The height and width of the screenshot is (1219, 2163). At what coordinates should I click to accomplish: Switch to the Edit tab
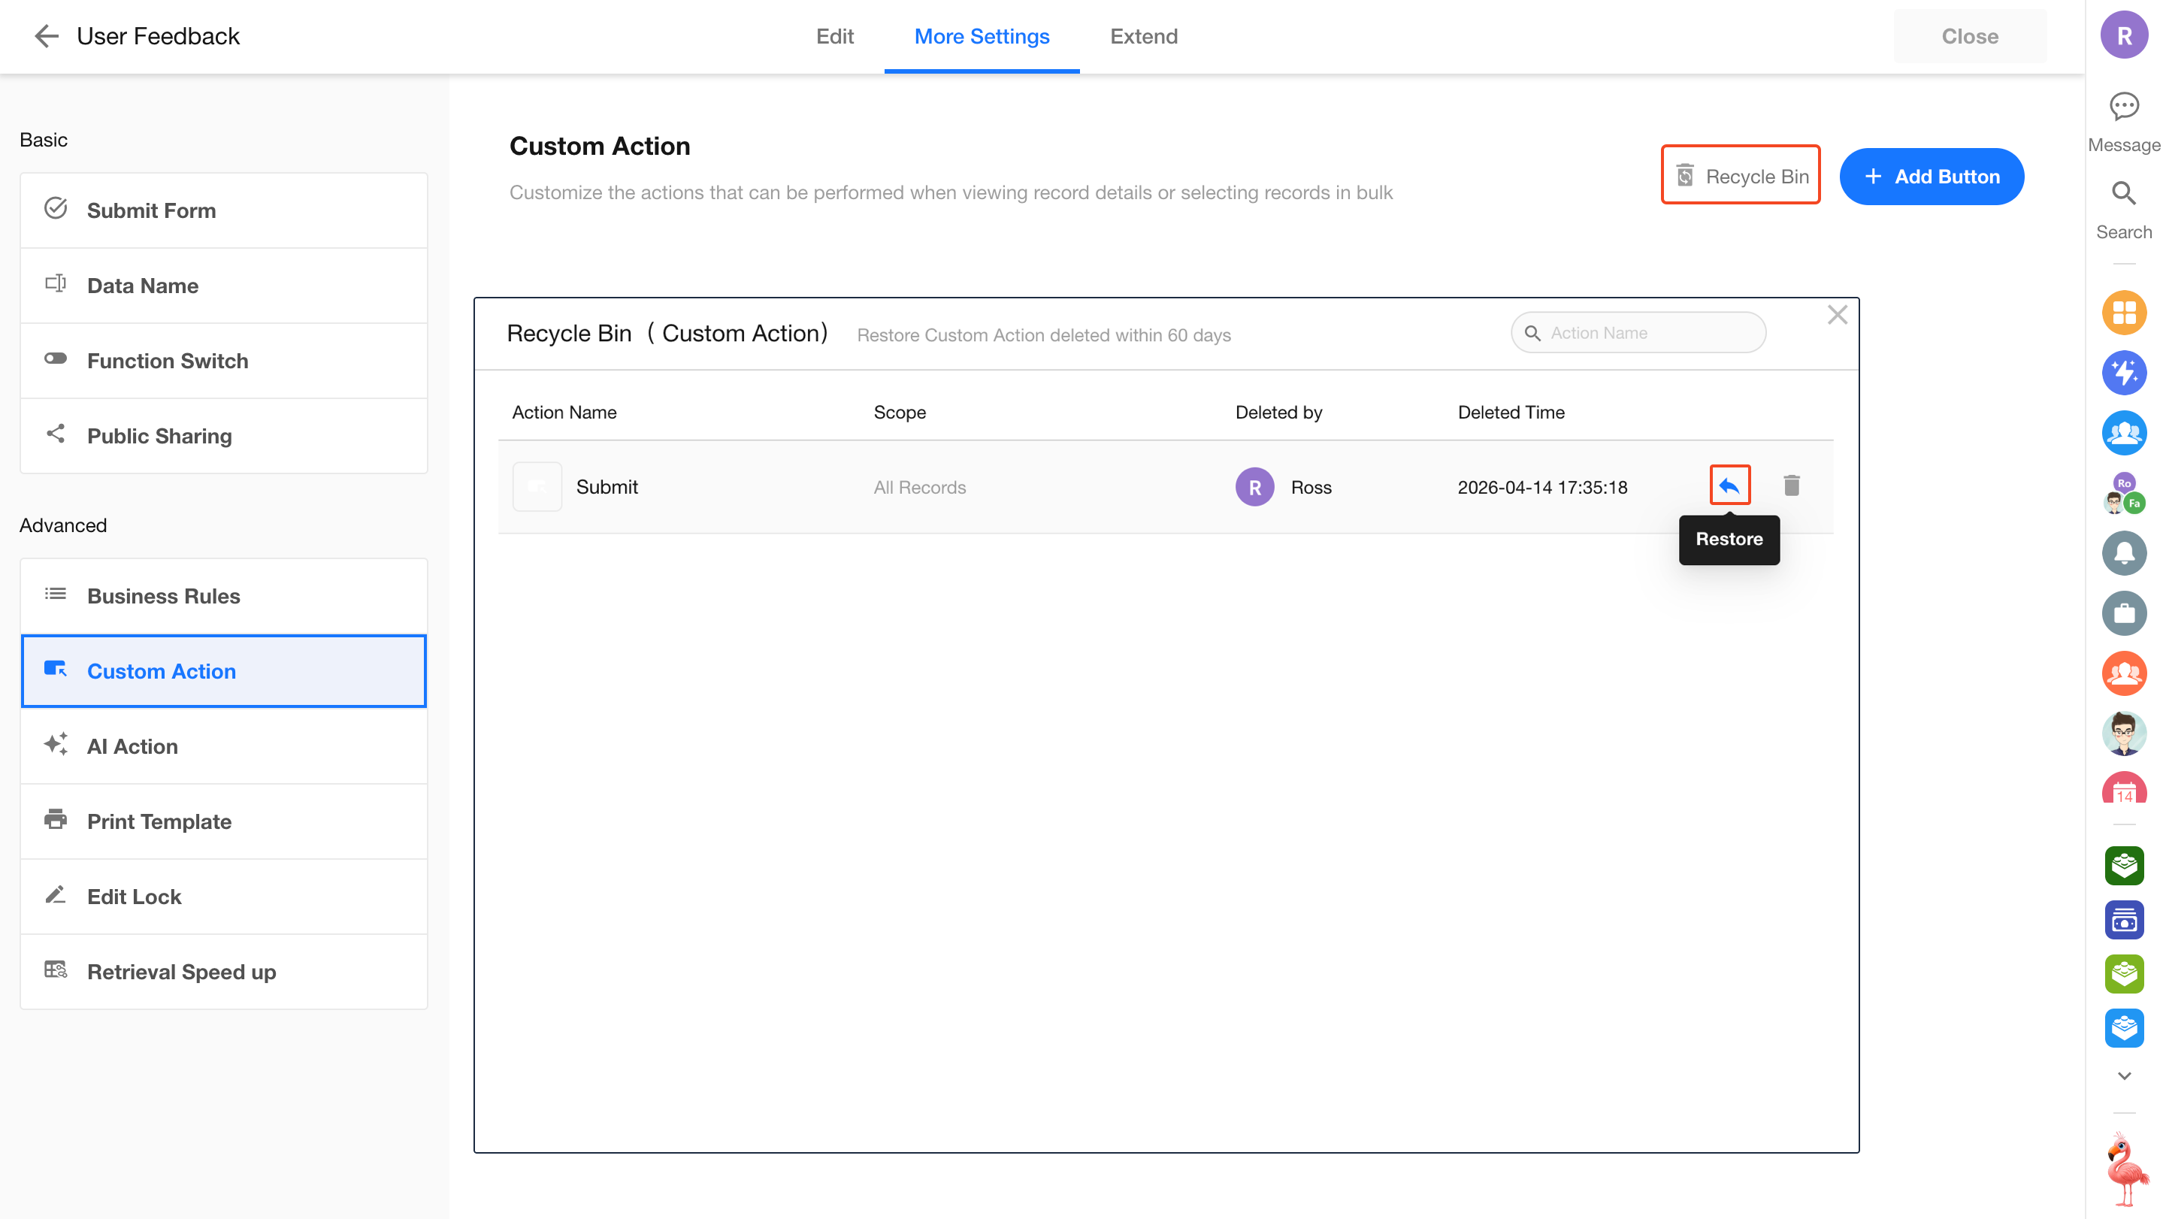tap(833, 36)
